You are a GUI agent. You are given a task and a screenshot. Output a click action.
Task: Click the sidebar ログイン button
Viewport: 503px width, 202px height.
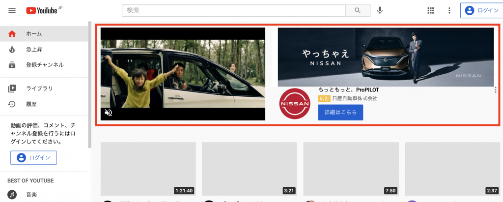tap(34, 158)
